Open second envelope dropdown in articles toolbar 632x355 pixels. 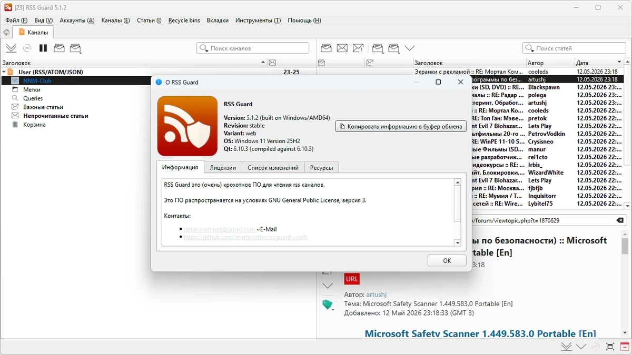(394, 48)
